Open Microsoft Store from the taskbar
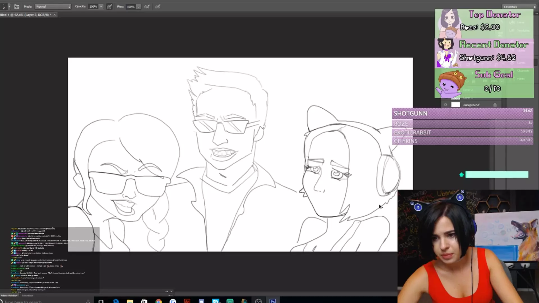The image size is (539, 303). tap(144, 301)
